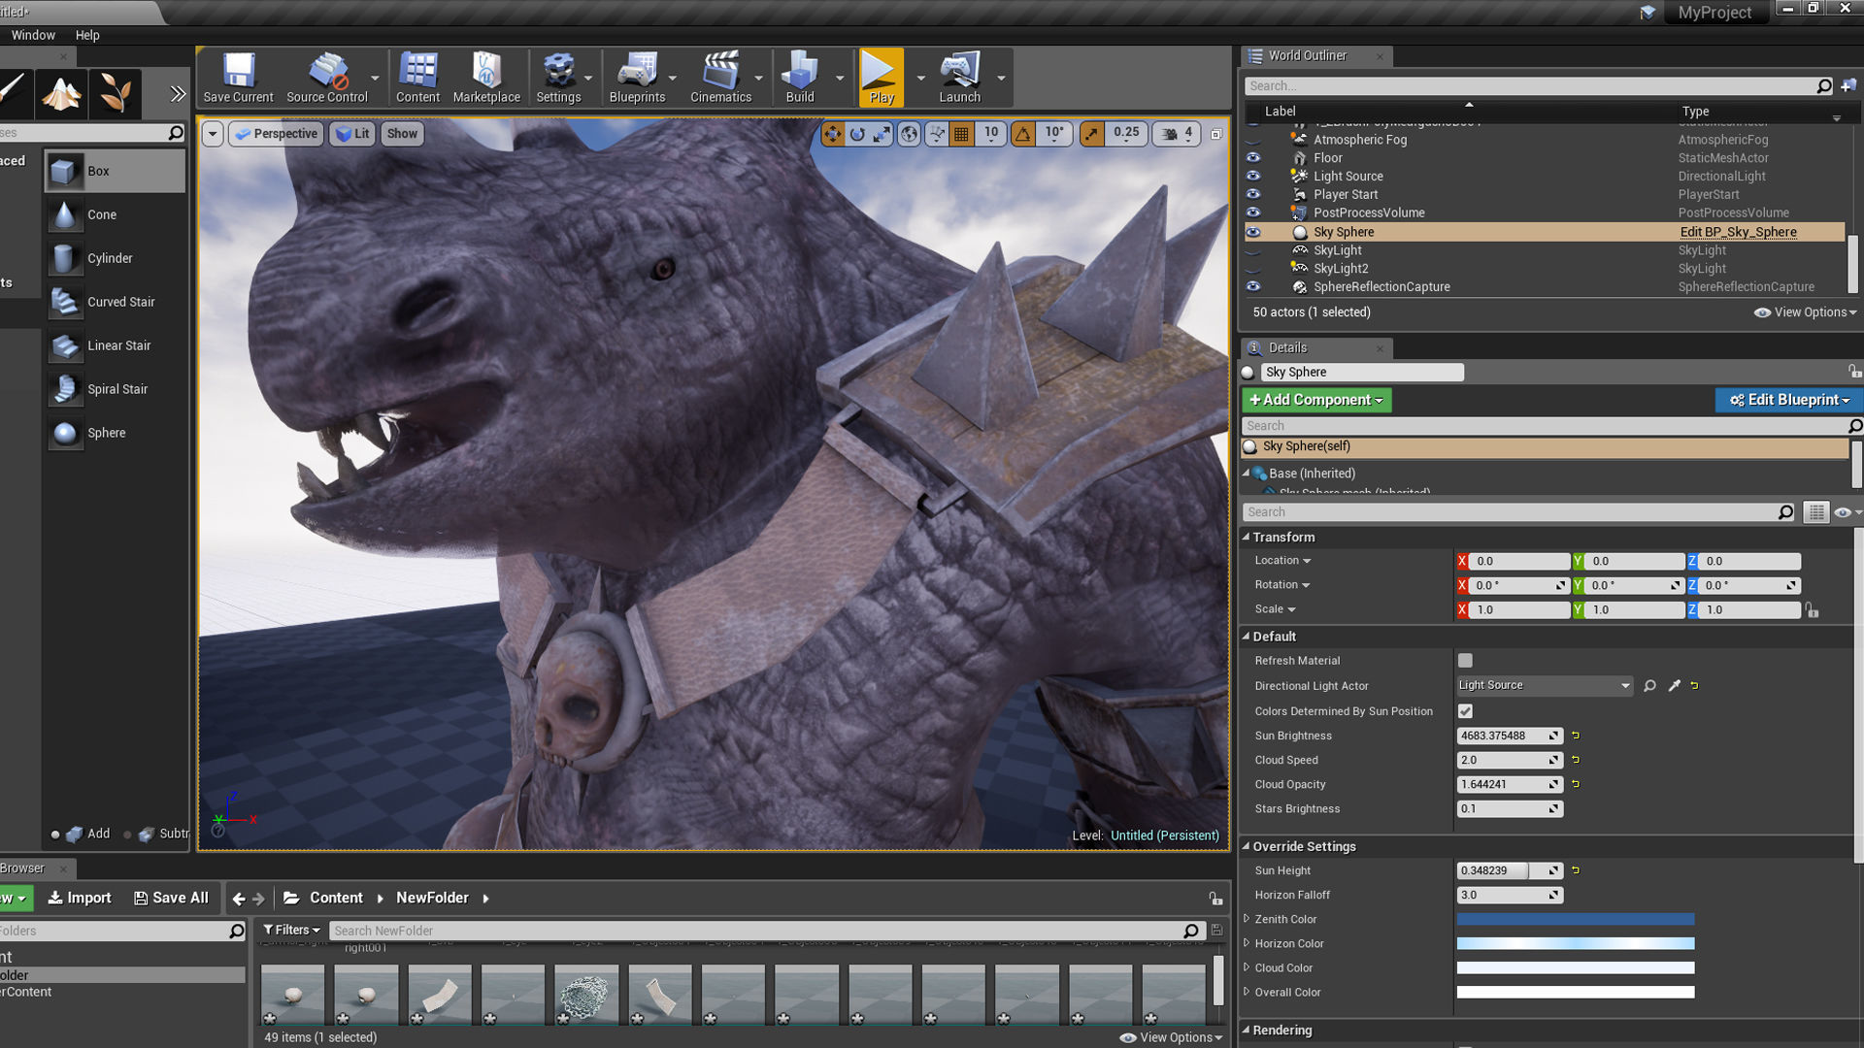Screen dimensions: 1864x1048
Task: Toggle surface snapping icon in viewport
Action: (x=936, y=134)
